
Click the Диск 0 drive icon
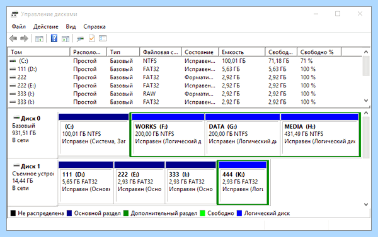16,118
